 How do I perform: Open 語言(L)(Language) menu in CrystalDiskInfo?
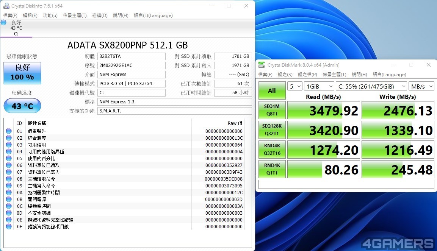click(x=153, y=15)
